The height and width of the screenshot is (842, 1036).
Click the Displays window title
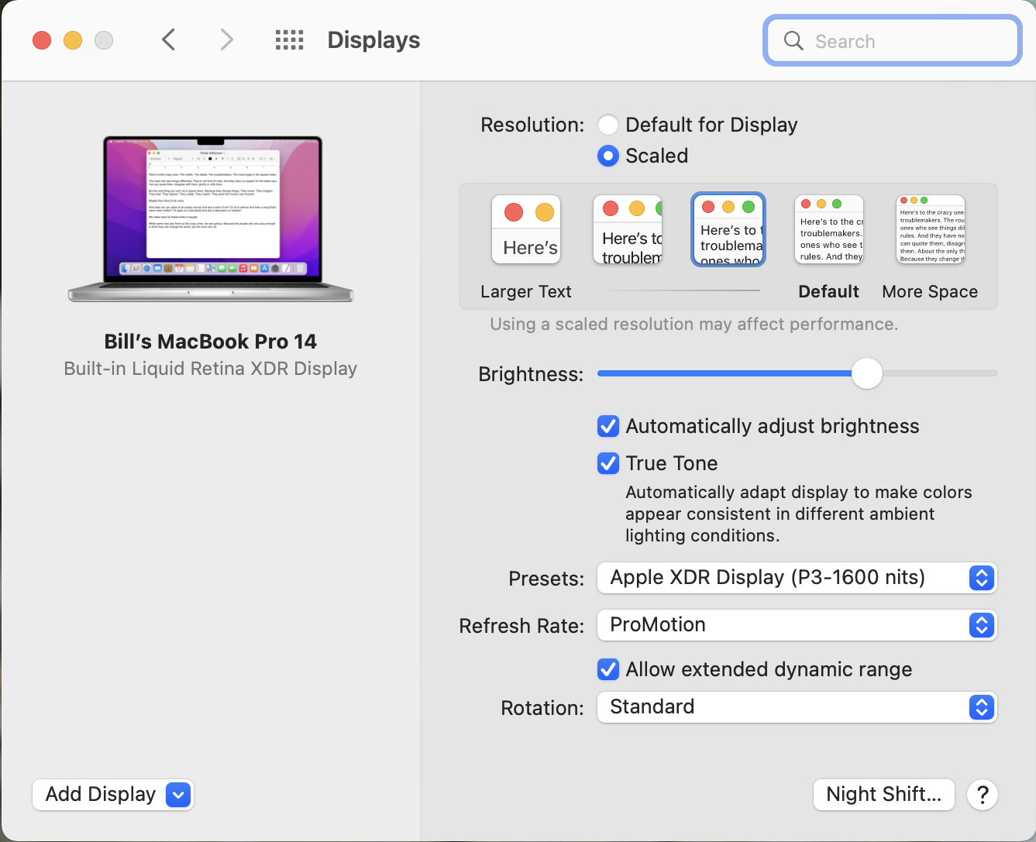click(x=373, y=40)
